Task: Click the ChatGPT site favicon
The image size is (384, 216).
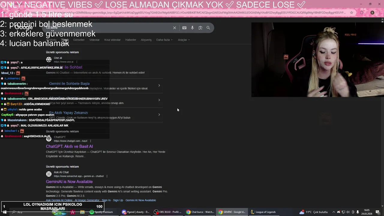Action: 49,139
